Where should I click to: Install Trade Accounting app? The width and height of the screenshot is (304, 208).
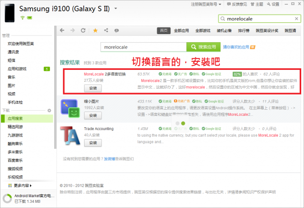pyautogui.click(x=93, y=143)
